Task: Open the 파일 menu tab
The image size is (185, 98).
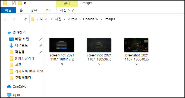Action: pos(8,10)
